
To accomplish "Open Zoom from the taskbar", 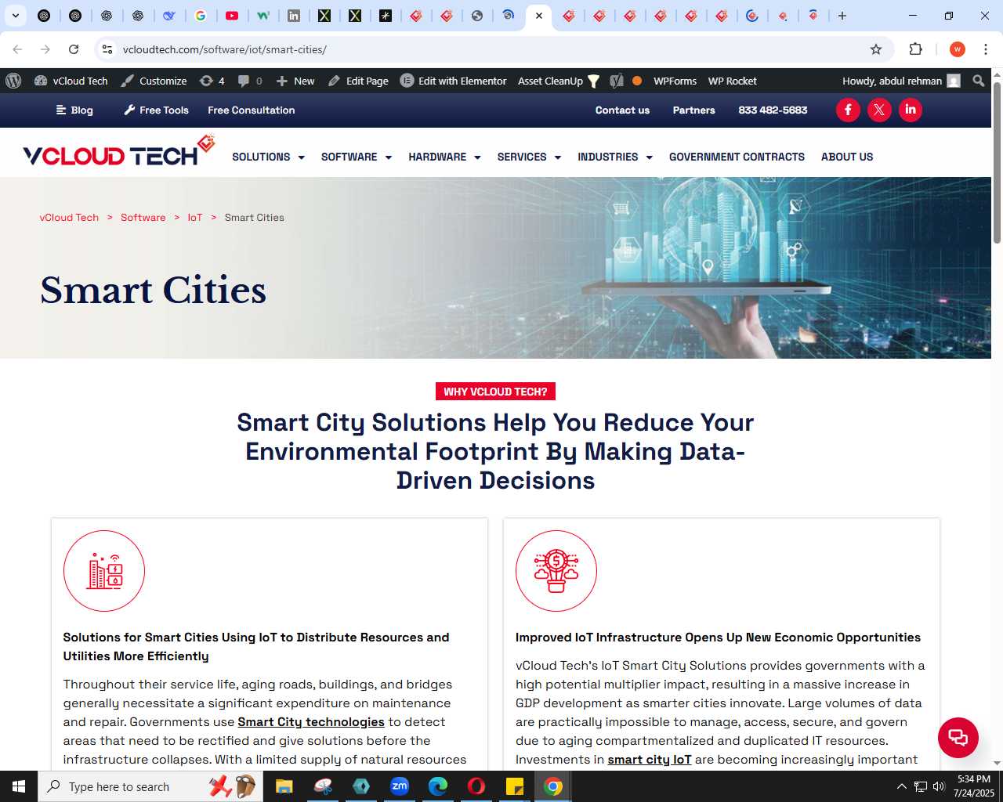I will click(400, 786).
